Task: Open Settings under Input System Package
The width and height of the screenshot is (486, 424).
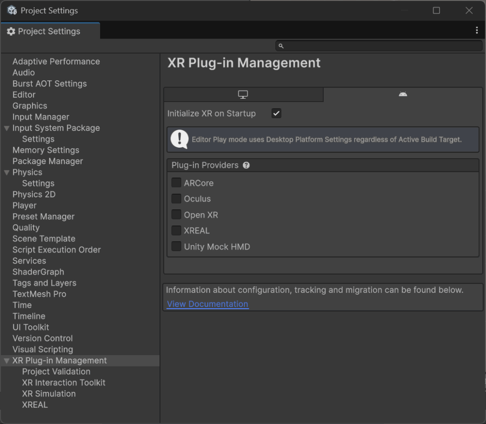Action: point(38,139)
